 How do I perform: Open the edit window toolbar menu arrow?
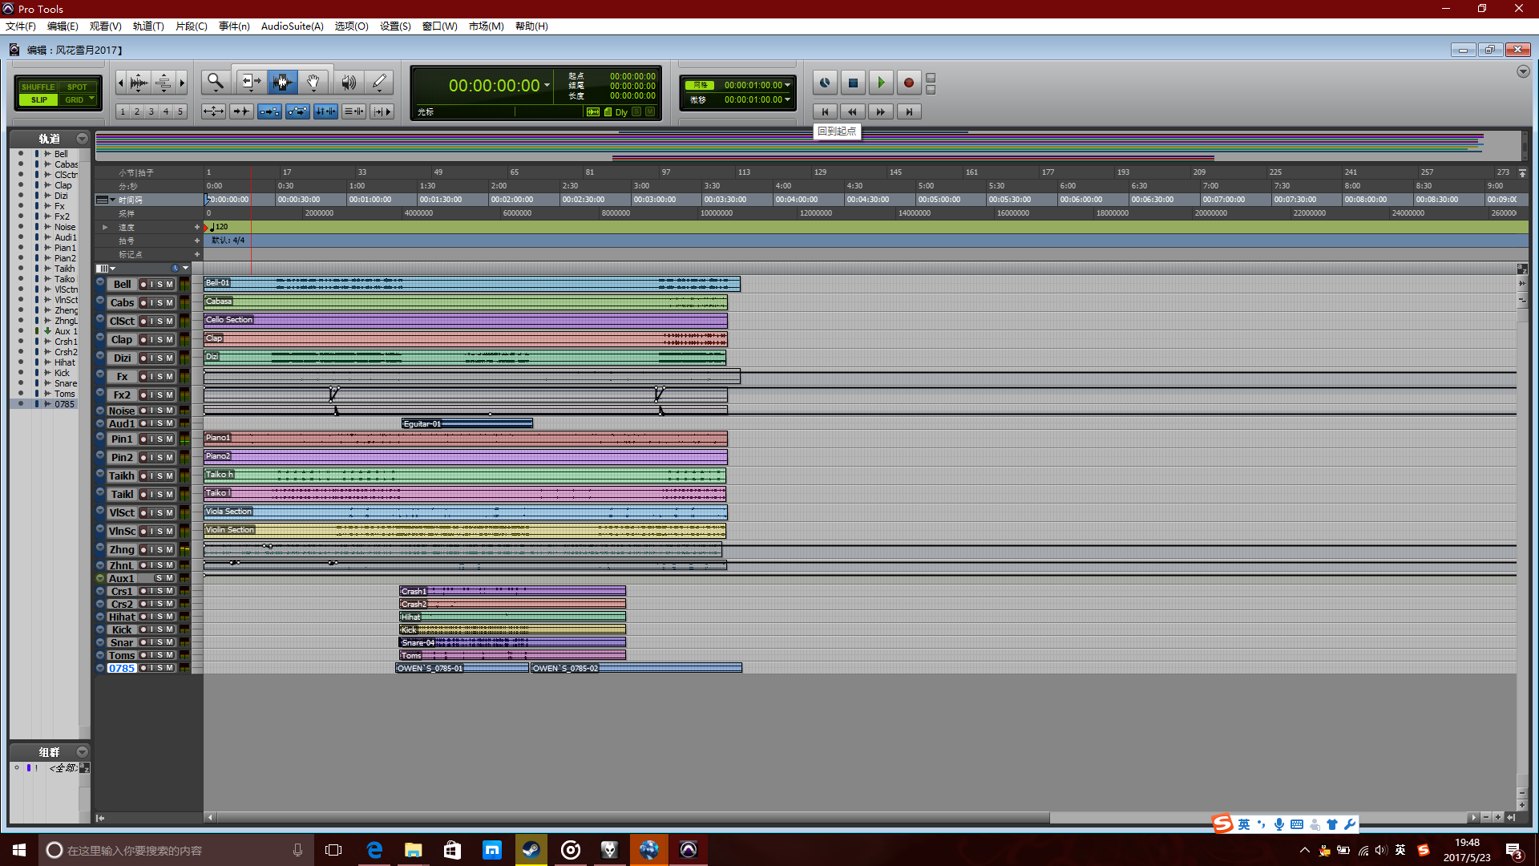[x=1523, y=71]
